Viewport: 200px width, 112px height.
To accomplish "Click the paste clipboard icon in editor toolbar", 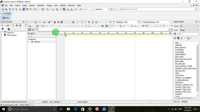I will (102, 26).
